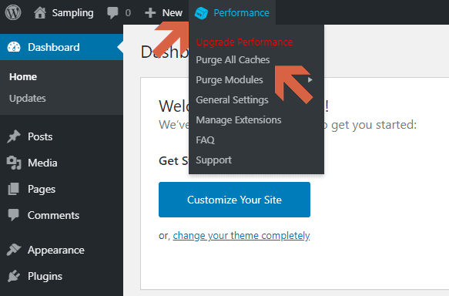449x296 pixels.
Task: Open the Sampling site name link
Action: click(72, 13)
